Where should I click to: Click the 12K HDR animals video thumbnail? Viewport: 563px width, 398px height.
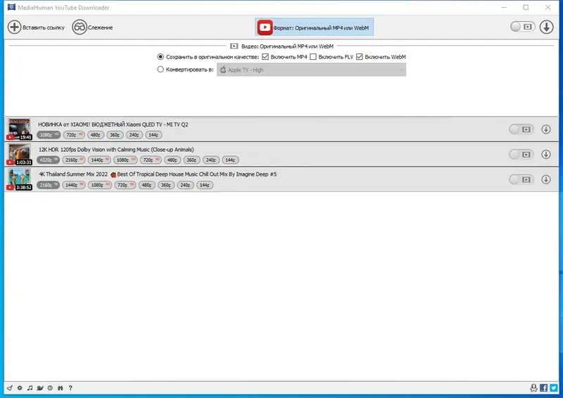tap(20, 154)
